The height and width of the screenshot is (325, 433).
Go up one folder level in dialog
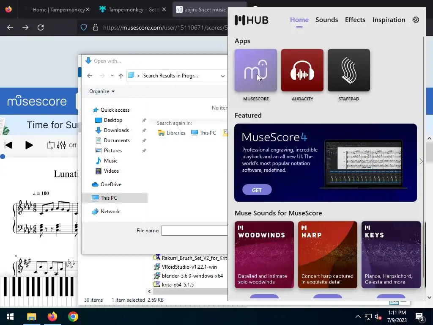(121, 76)
